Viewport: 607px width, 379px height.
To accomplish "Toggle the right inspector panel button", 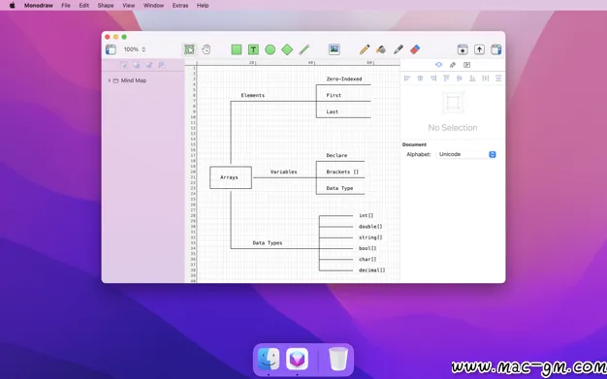I will (x=495, y=49).
